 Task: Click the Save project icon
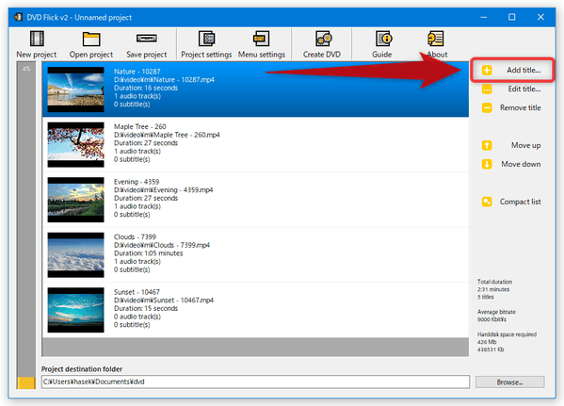pyautogui.click(x=146, y=39)
